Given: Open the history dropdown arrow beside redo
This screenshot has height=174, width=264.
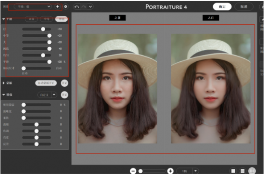Looking at the screenshot, I should tap(90, 7).
